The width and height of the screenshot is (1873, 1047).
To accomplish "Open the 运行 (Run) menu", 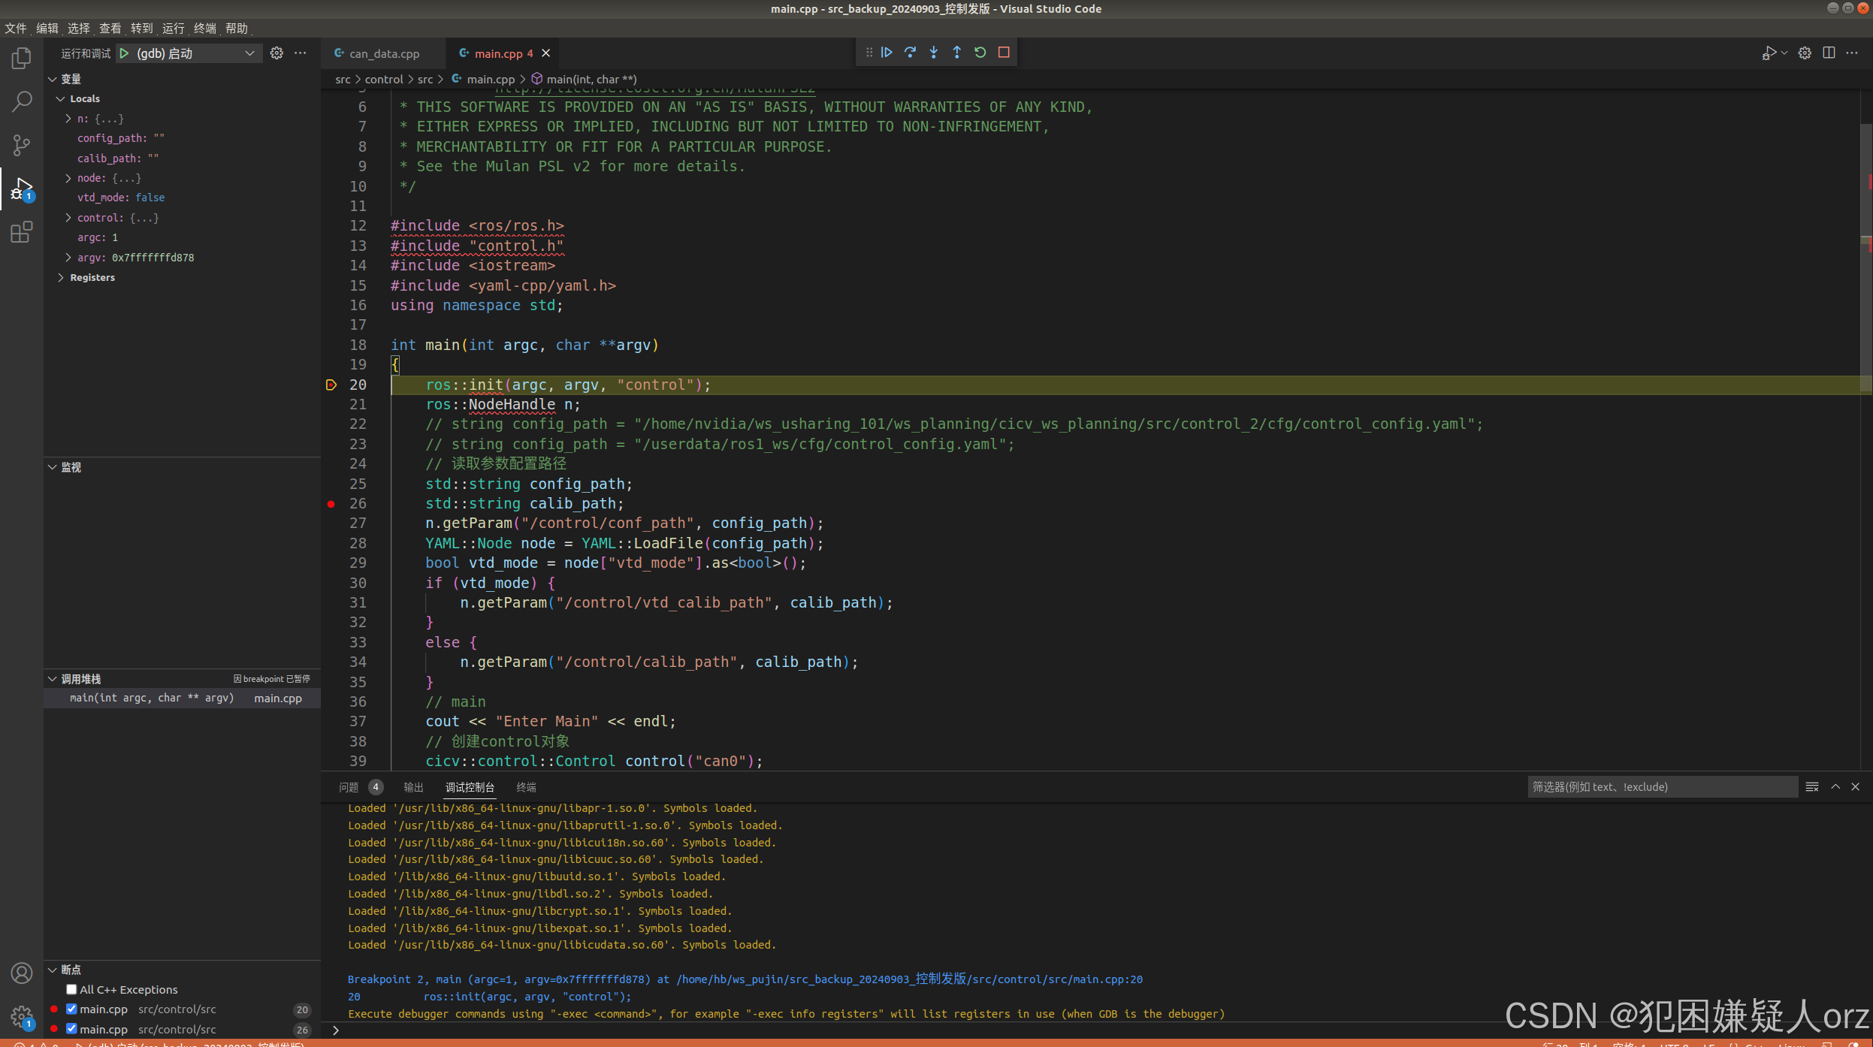I will click(174, 29).
